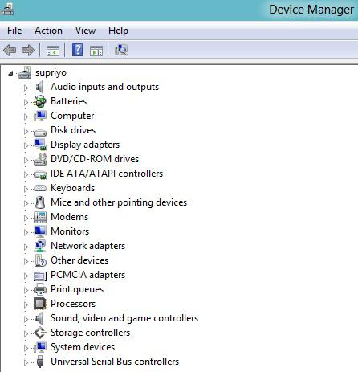
Task: Select the supriyo root label
Action: coord(51,72)
